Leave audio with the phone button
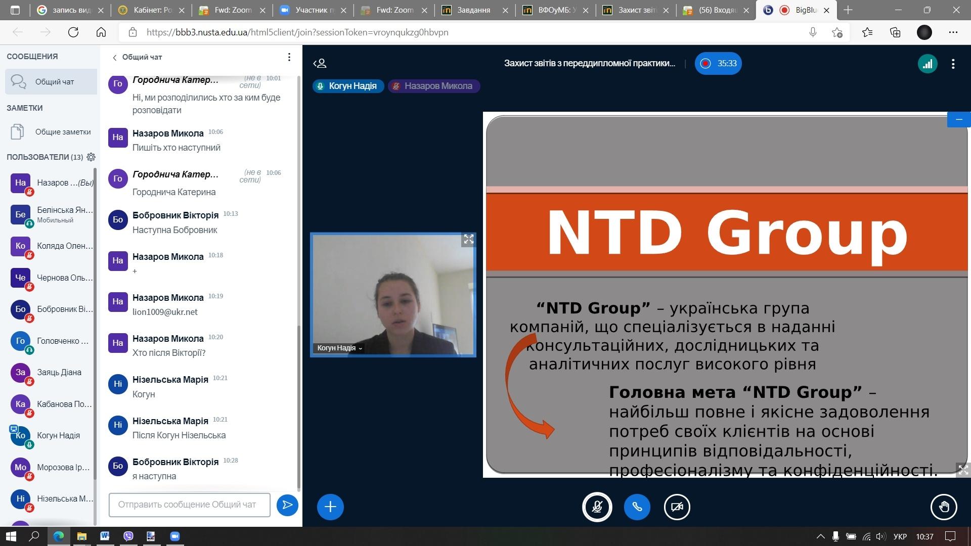This screenshot has height=546, width=971. (x=637, y=507)
